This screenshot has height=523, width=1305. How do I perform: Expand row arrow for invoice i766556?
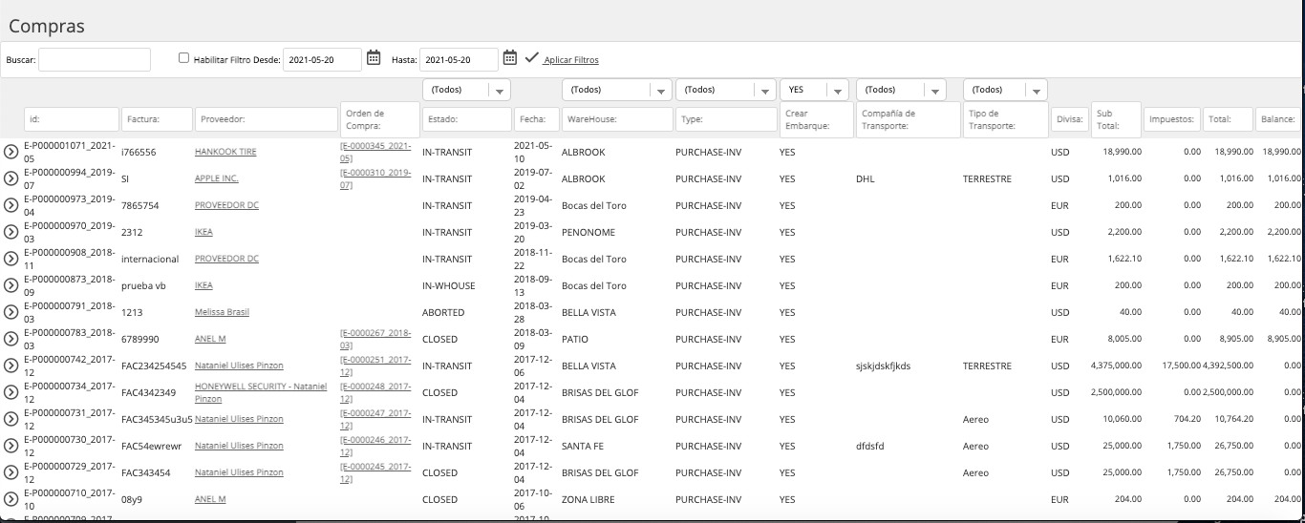[11, 152]
